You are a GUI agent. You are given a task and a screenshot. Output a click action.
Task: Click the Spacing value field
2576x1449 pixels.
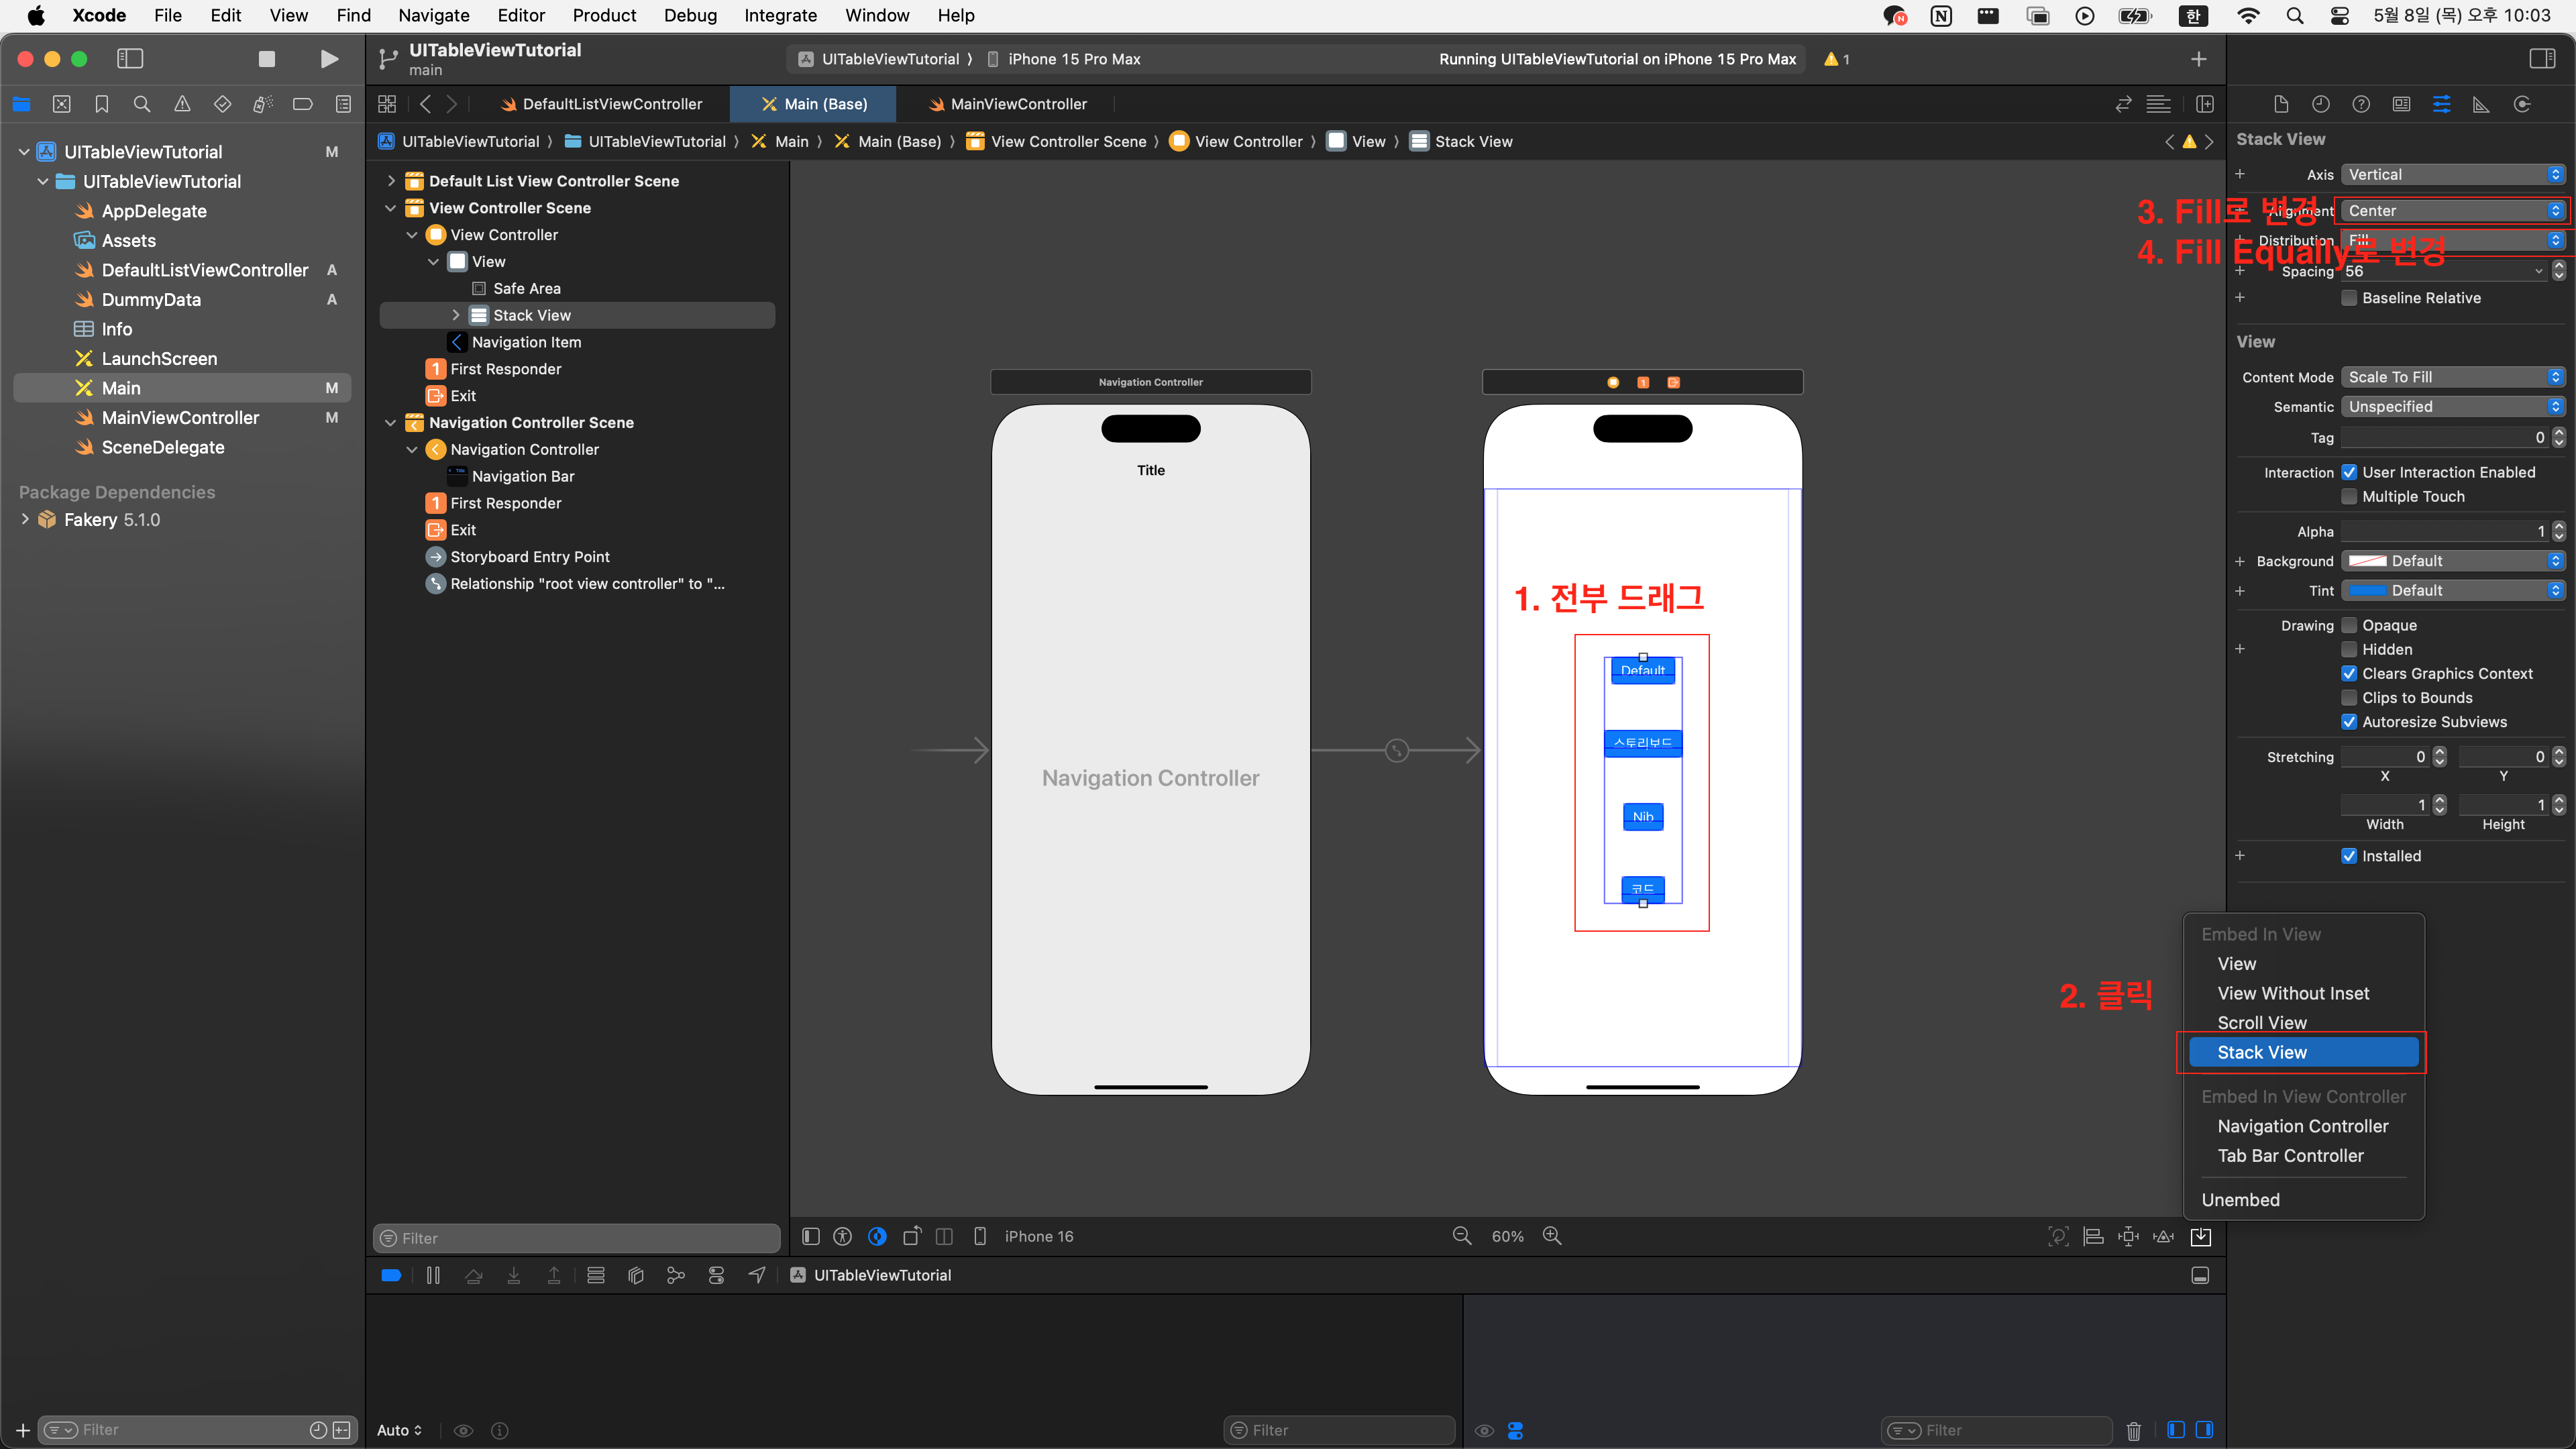point(2443,271)
